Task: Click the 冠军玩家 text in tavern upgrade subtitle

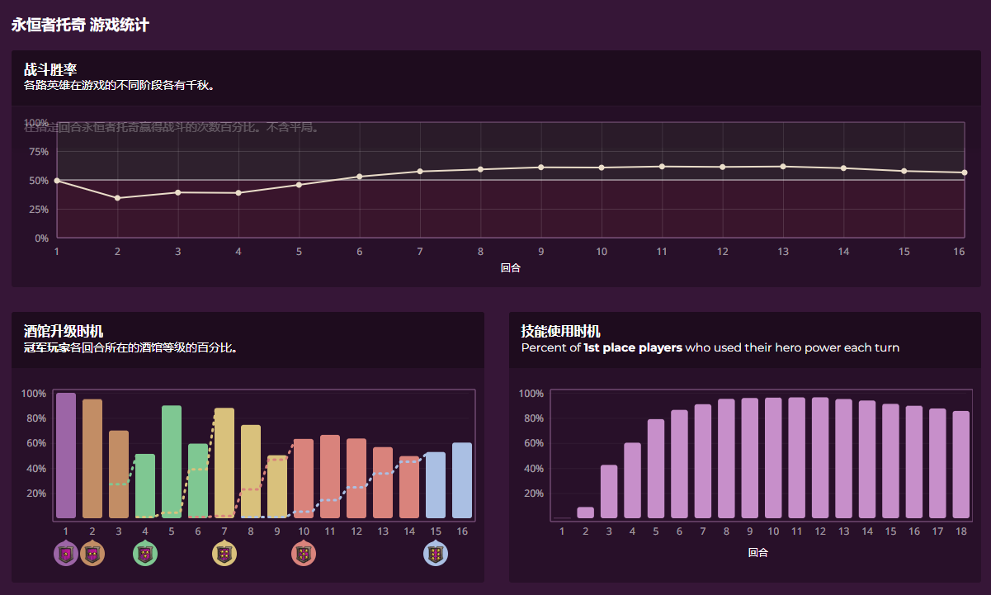Action: coord(47,347)
